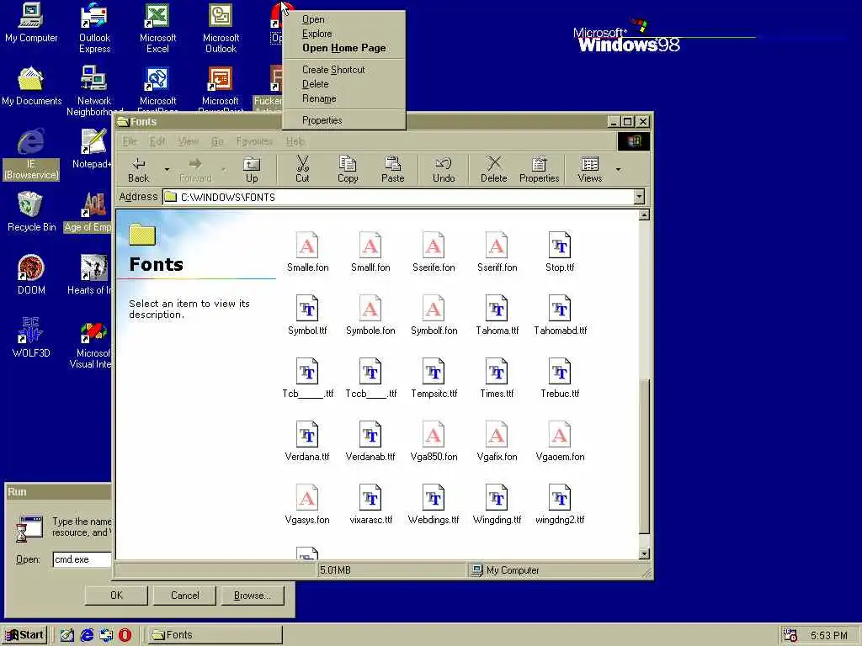Open View menu in Fonts window
The width and height of the screenshot is (862, 646).
188,141
